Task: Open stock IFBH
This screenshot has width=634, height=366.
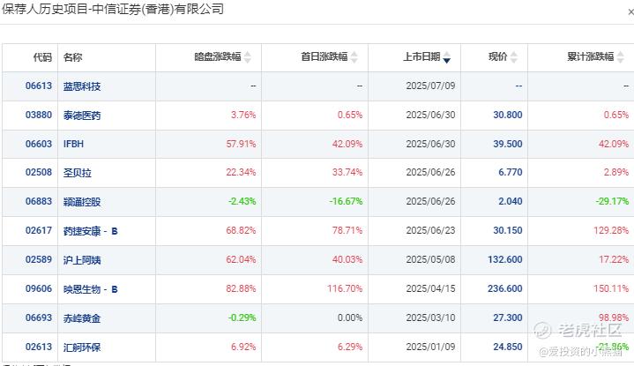Action: click(x=73, y=144)
